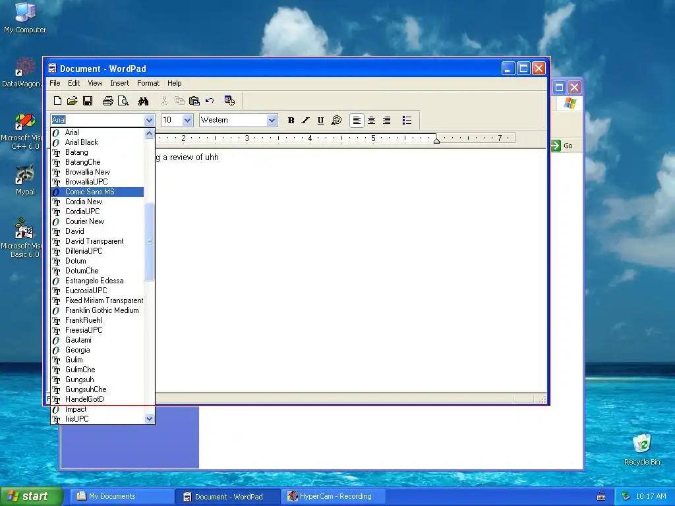The width and height of the screenshot is (675, 506).
Task: Center align text button
Action: click(371, 121)
